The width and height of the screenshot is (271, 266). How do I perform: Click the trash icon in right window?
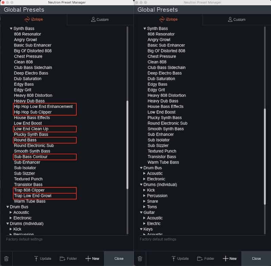click(x=140, y=259)
